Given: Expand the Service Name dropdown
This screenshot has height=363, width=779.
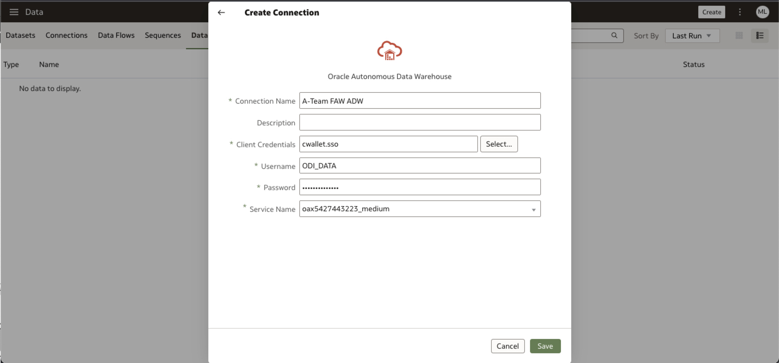Looking at the screenshot, I should tap(533, 209).
